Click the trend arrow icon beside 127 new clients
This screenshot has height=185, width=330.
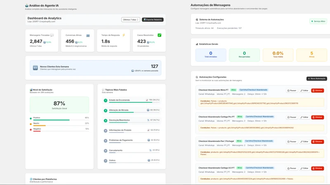[132, 71]
